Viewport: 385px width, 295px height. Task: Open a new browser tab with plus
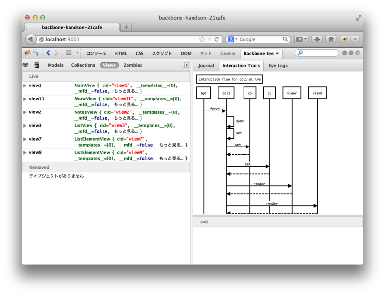(x=126, y=27)
